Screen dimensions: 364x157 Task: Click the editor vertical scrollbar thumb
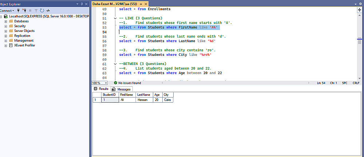360,42
